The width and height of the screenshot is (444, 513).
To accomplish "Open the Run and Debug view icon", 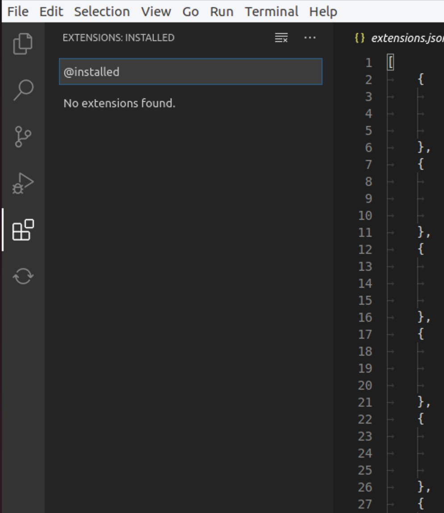I will [x=23, y=183].
